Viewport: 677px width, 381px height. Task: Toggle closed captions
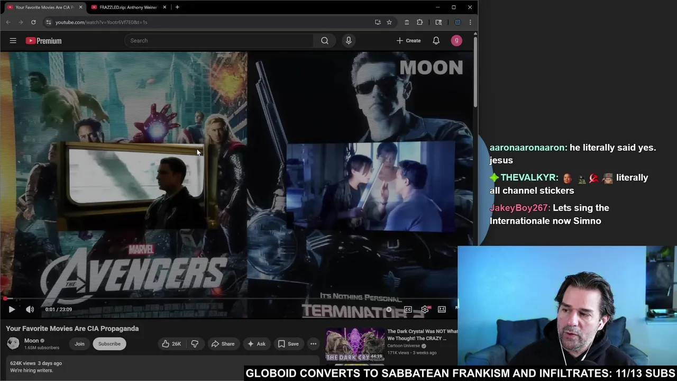coord(408,310)
